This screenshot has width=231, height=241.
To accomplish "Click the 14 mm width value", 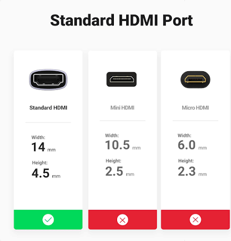I will (43, 147).
